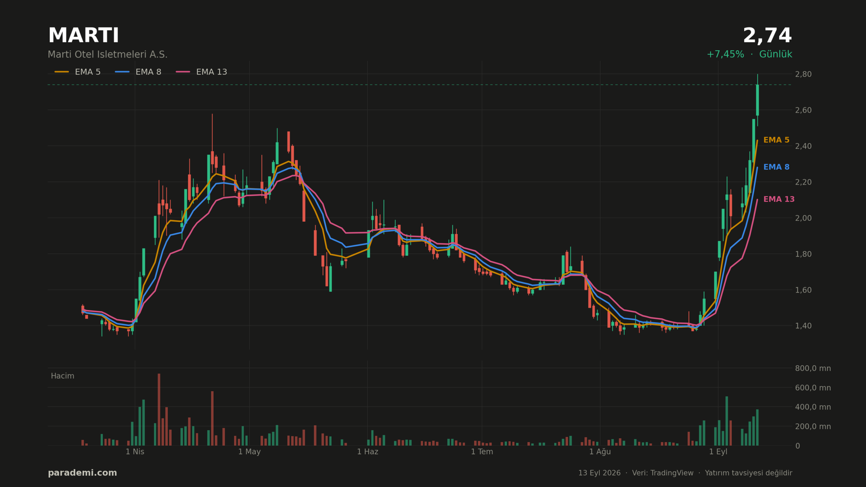Viewport: 866px width, 487px height.
Task: Click the MARTI ticker title
Action: click(83, 36)
